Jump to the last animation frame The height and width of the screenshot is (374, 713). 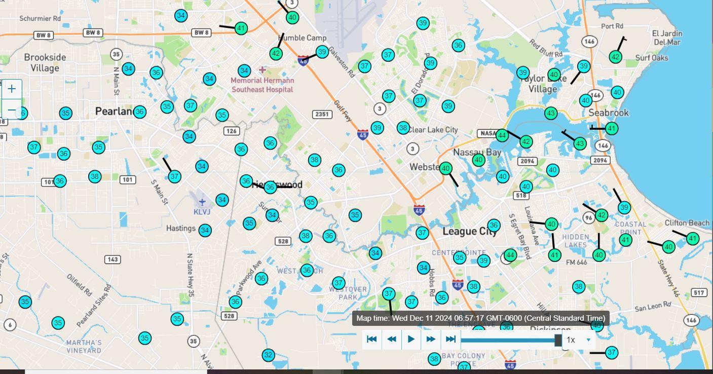(451, 340)
